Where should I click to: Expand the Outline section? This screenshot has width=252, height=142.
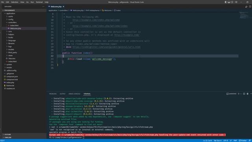point(7,135)
